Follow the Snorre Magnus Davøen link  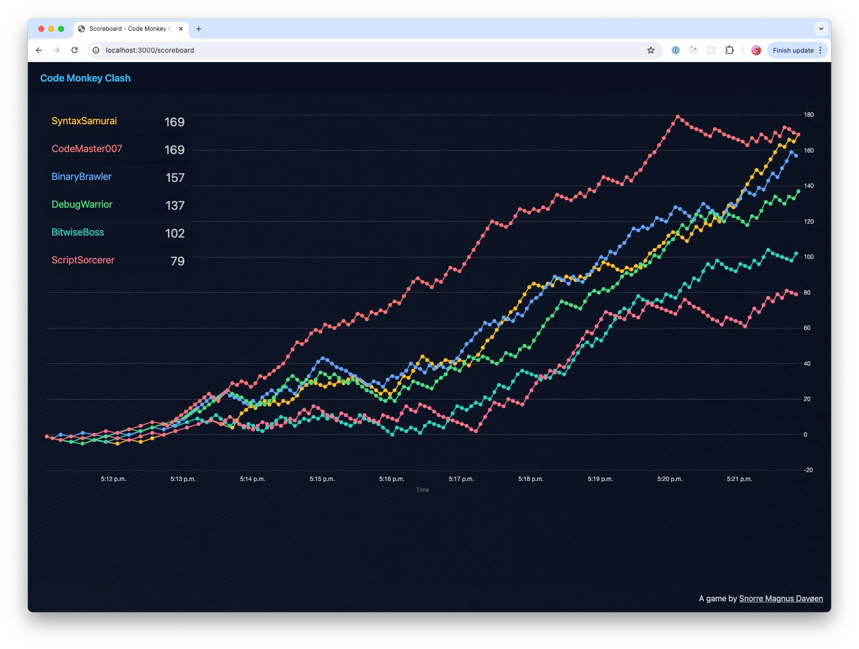tap(781, 598)
